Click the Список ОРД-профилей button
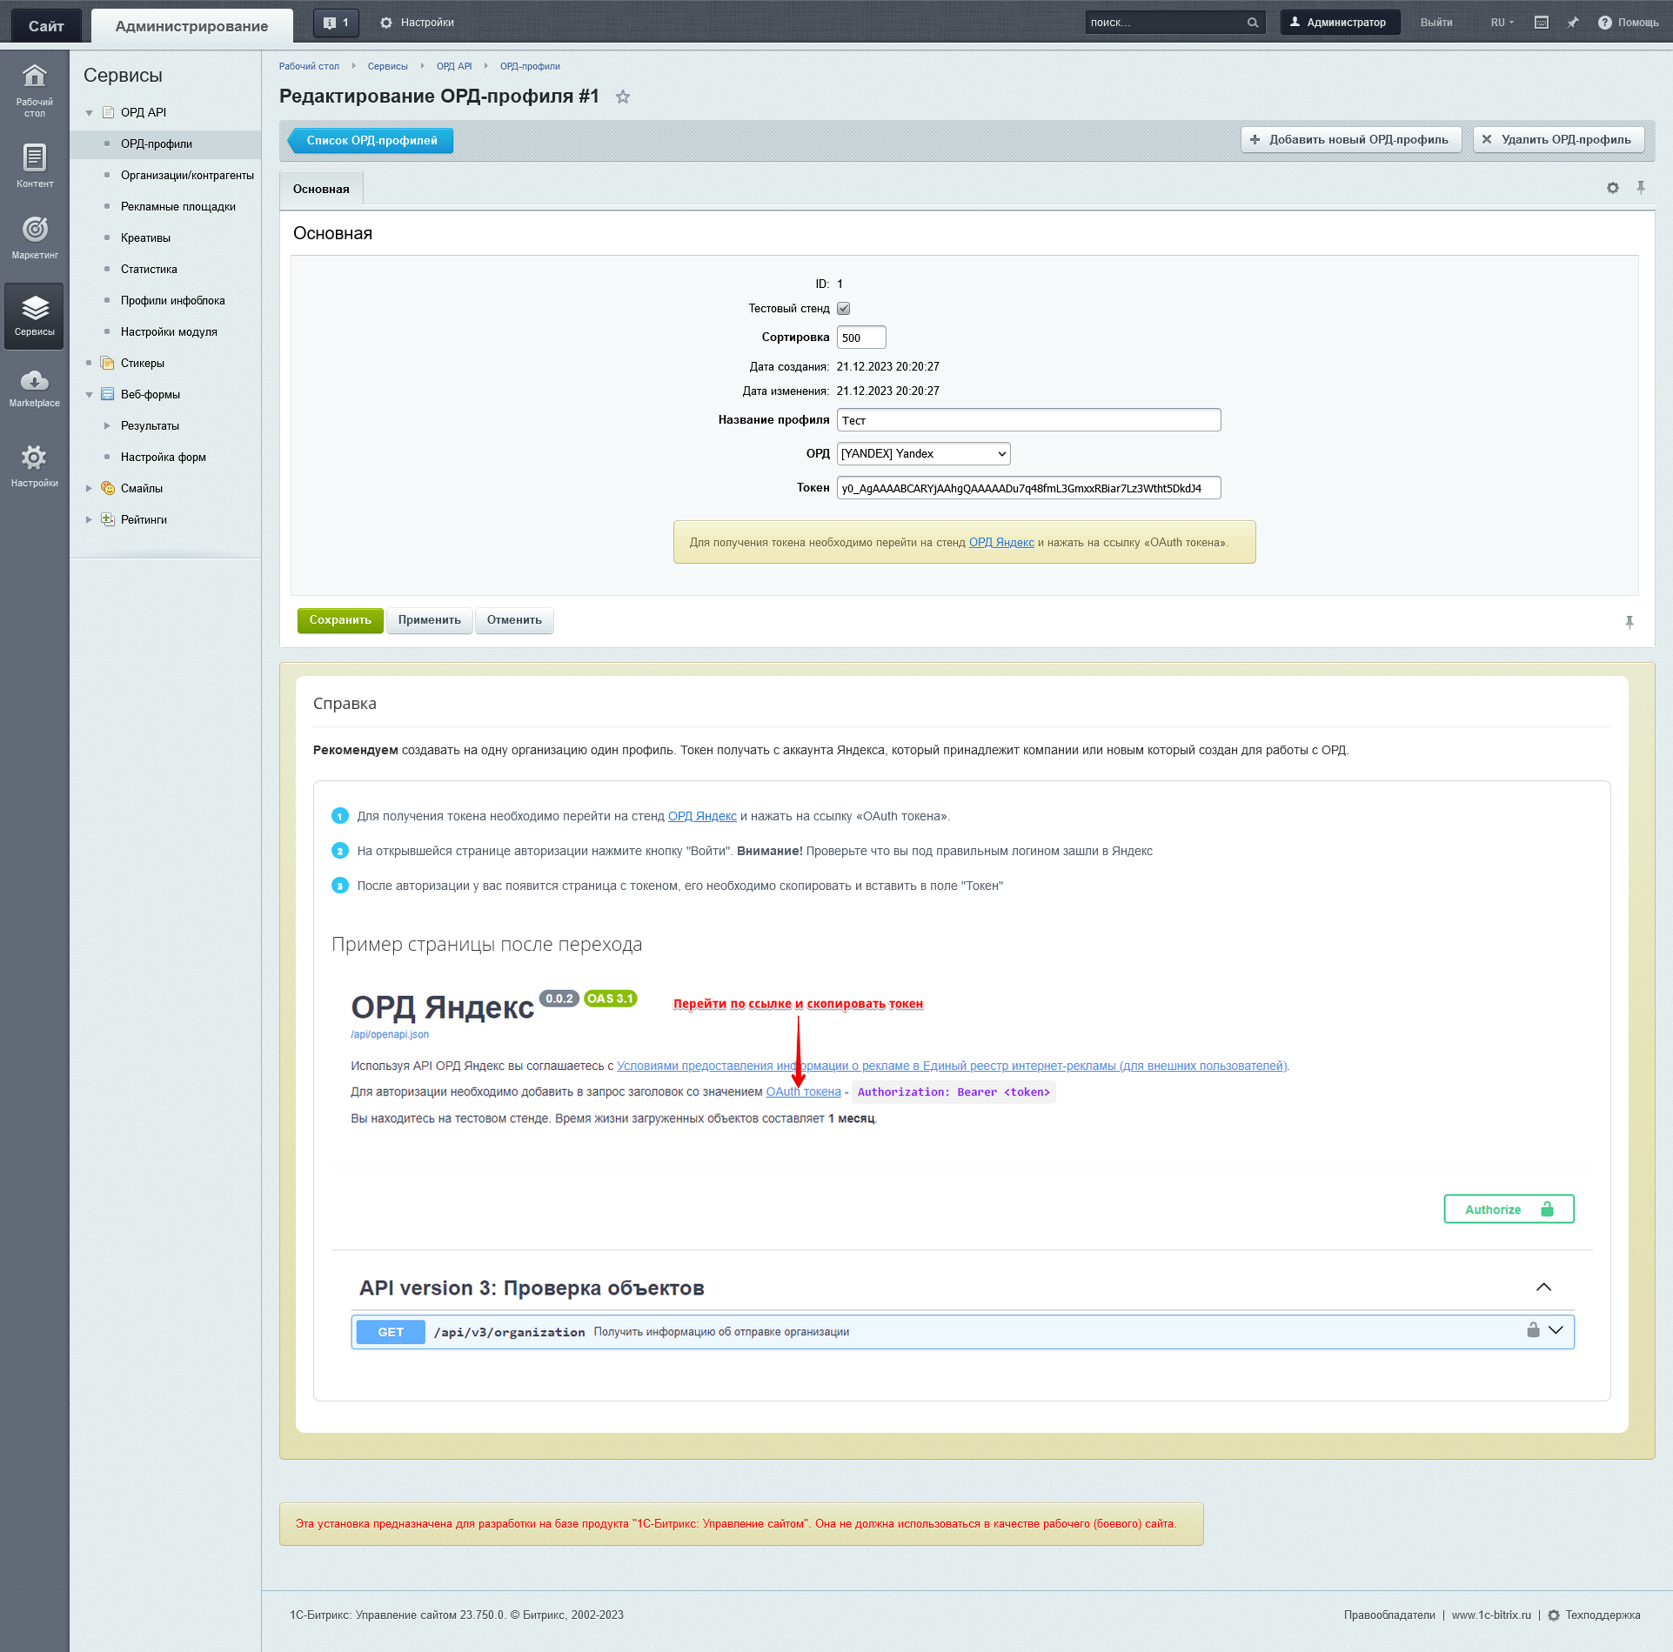The height and width of the screenshot is (1652, 1673). point(369,139)
